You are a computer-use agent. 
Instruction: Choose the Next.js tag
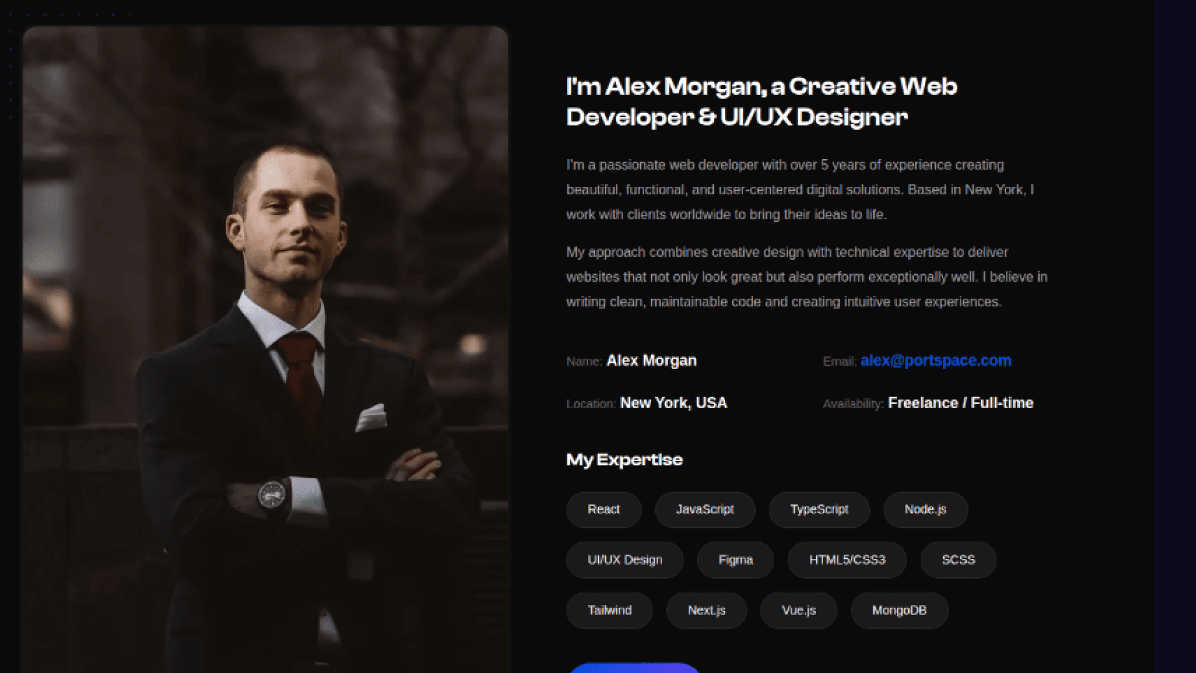[706, 611]
